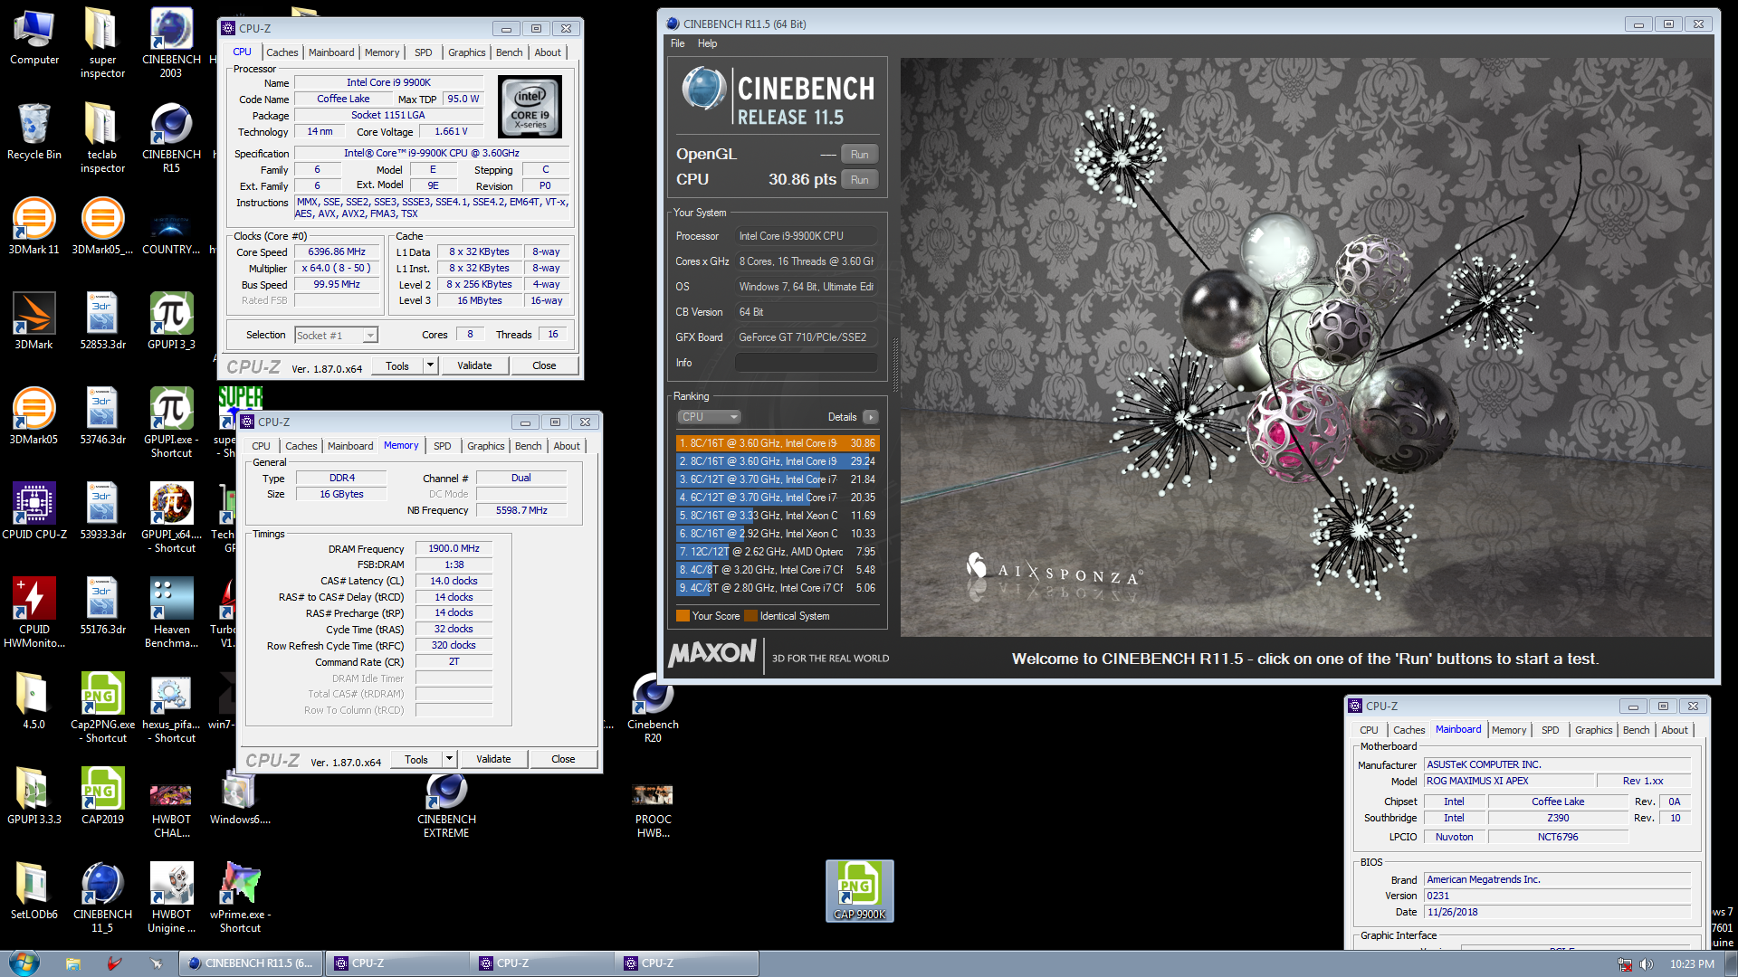Launch the 3DMark shortcut icon
Image resolution: width=1738 pixels, height=977 pixels.
34,321
